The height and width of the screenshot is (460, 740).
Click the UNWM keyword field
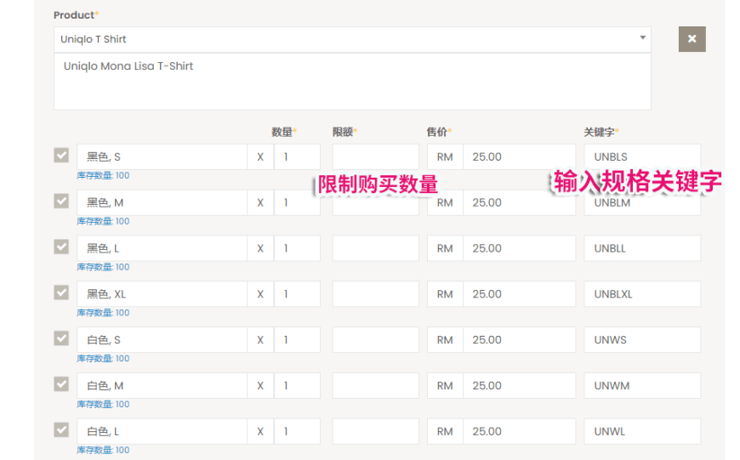tap(642, 385)
